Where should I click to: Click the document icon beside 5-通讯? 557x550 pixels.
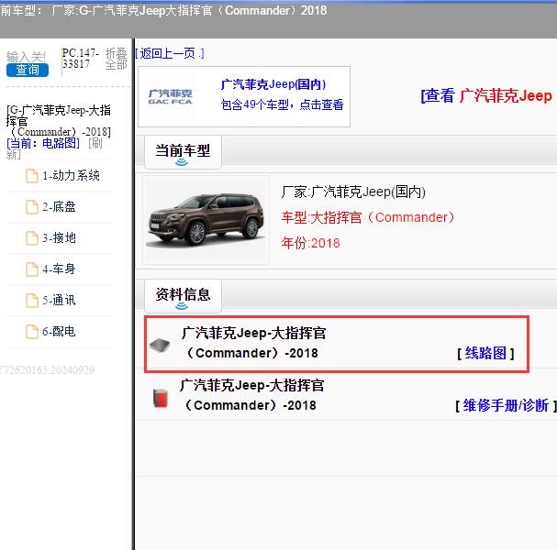[32, 301]
